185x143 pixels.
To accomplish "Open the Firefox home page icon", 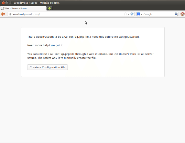I will click(183, 14).
